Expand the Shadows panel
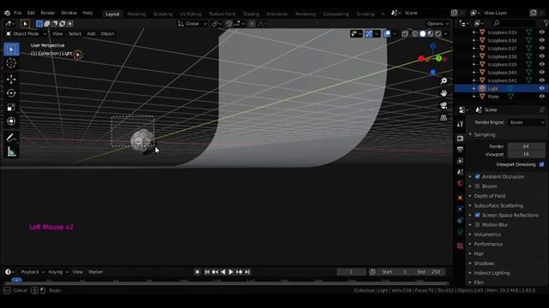Viewport: 549px width, 308px height. 470,264
